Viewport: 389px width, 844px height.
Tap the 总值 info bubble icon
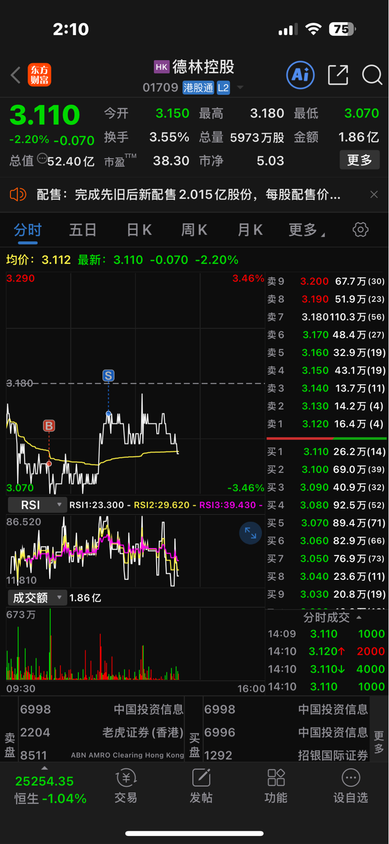[42, 158]
